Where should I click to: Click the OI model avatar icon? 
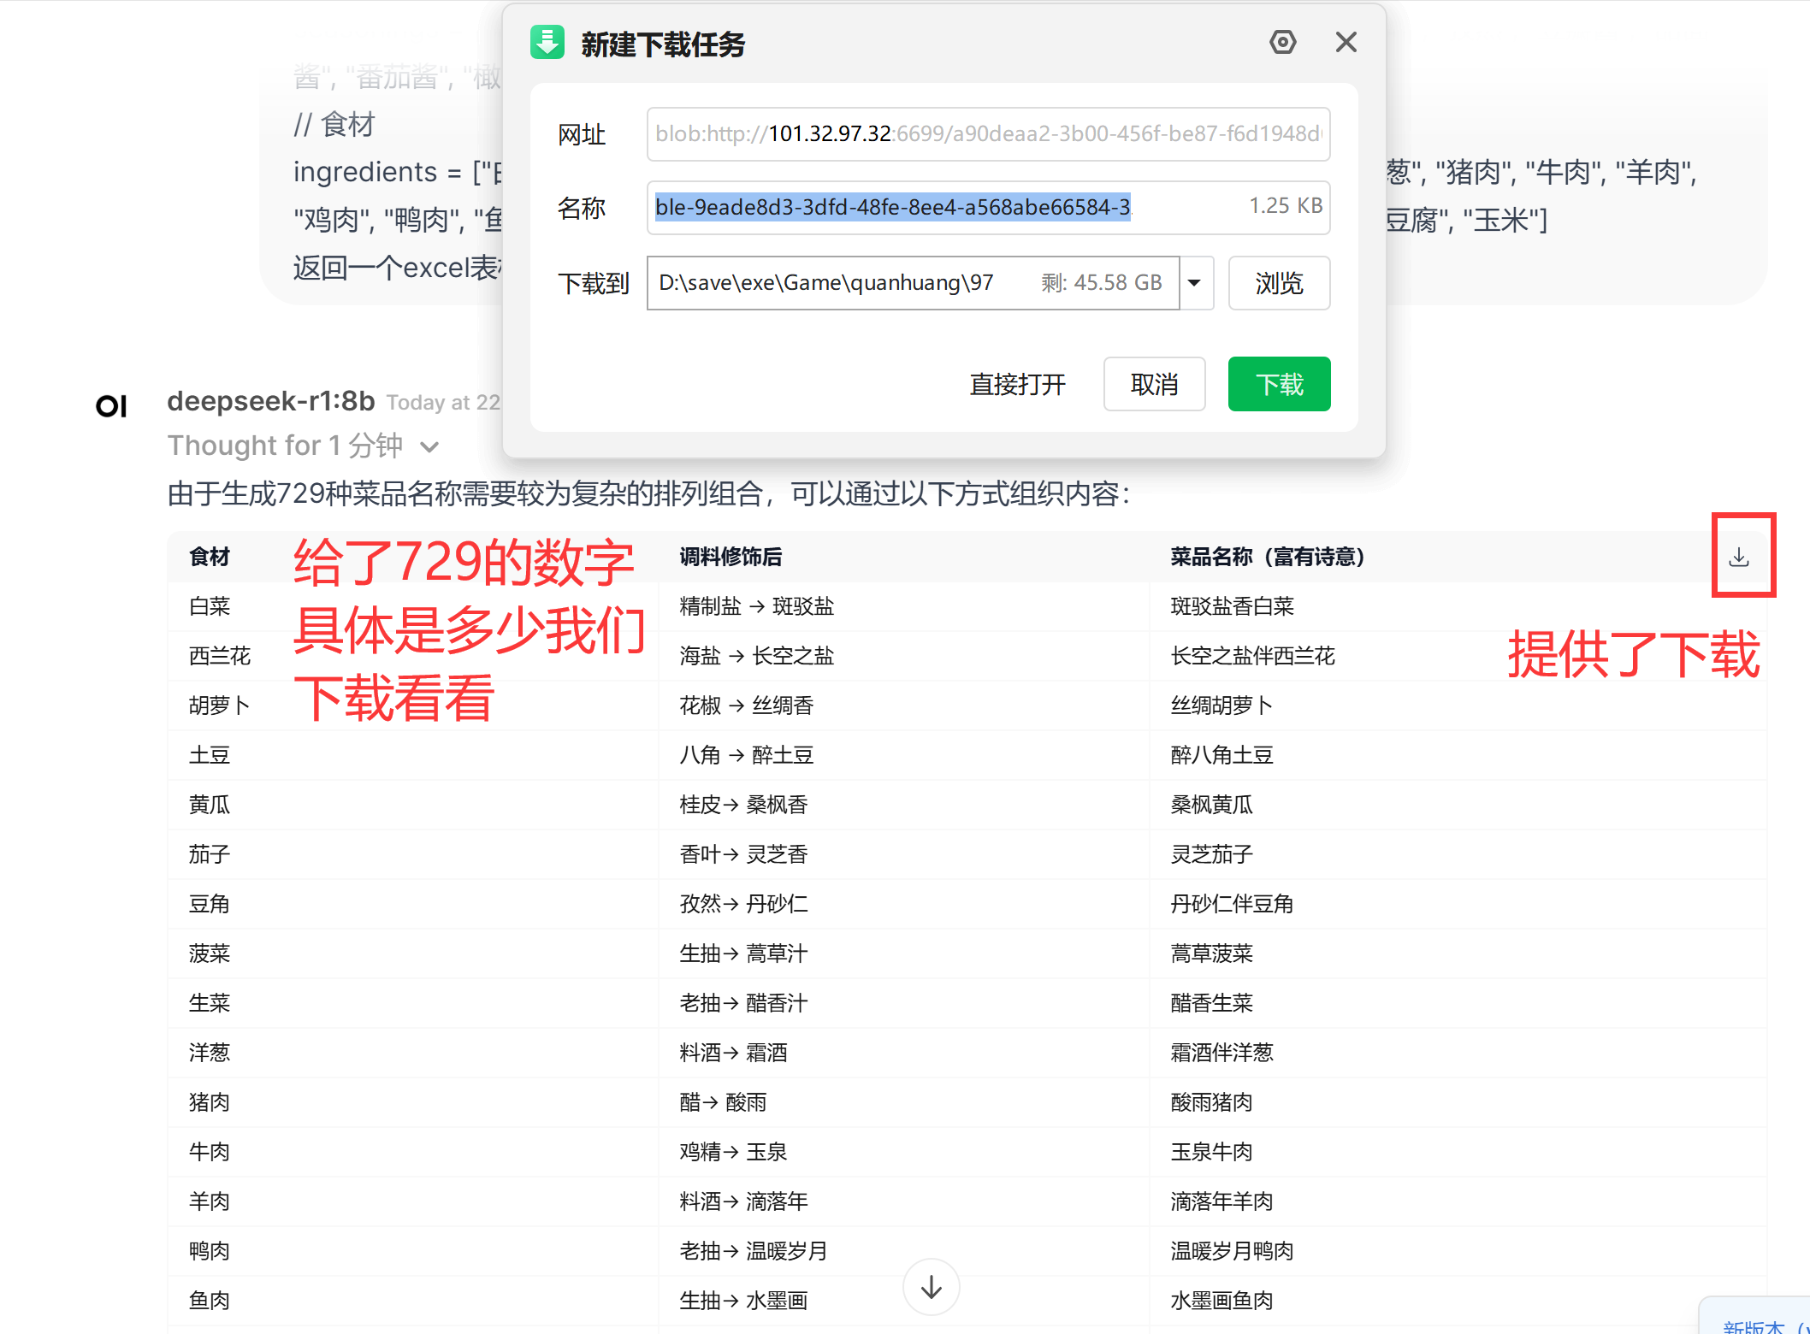111,406
